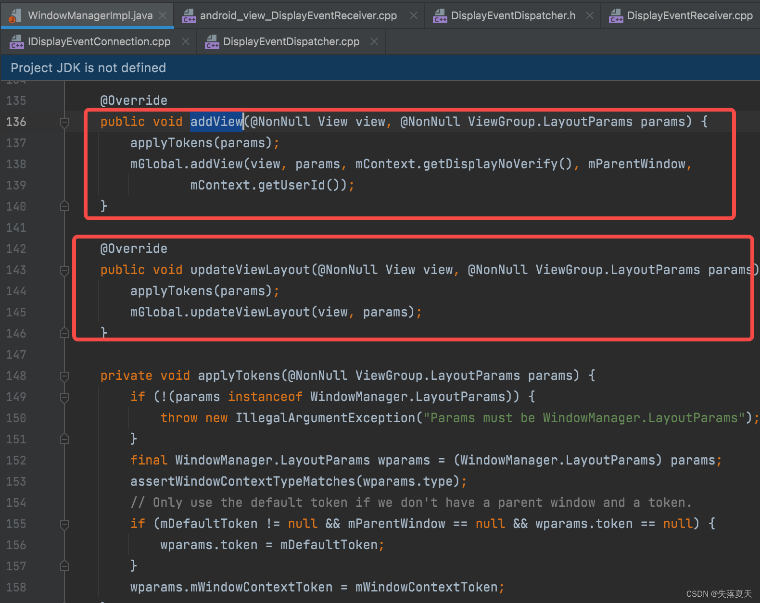
Task: Click 'wparams.token = mDefaultToken' on line 156
Action: coord(269,545)
